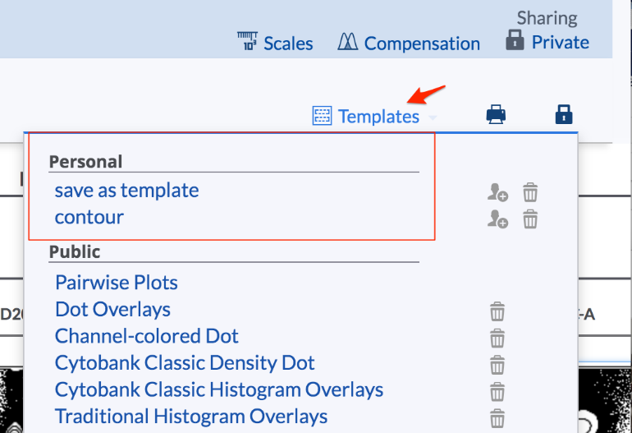
Task: Delete Cytobank Classic Density Dot template
Action: click(x=497, y=365)
